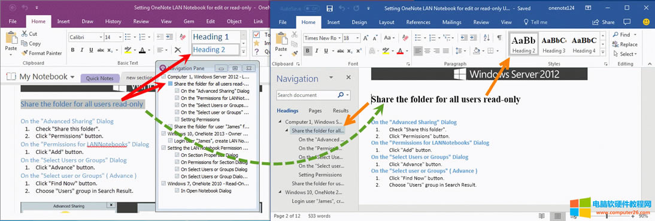The height and width of the screenshot is (221, 655).
Task: Apply Heading 3 style in Word
Action: pos(554,45)
